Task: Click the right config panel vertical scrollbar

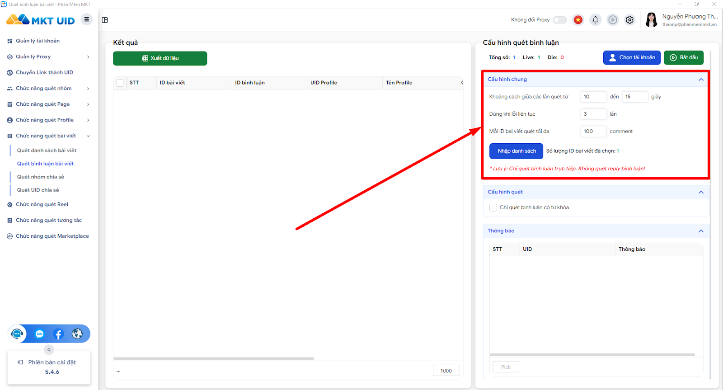Action: pyautogui.click(x=710, y=215)
